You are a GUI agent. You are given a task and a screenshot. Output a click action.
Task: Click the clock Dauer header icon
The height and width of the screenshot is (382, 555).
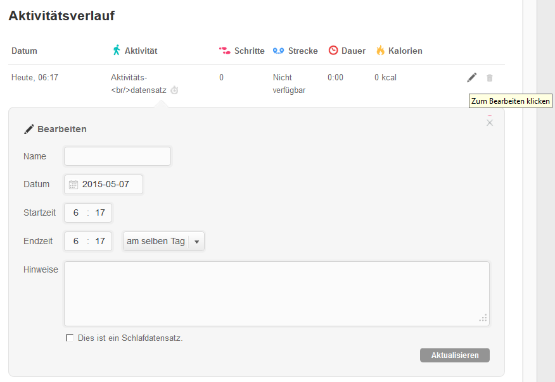point(333,51)
